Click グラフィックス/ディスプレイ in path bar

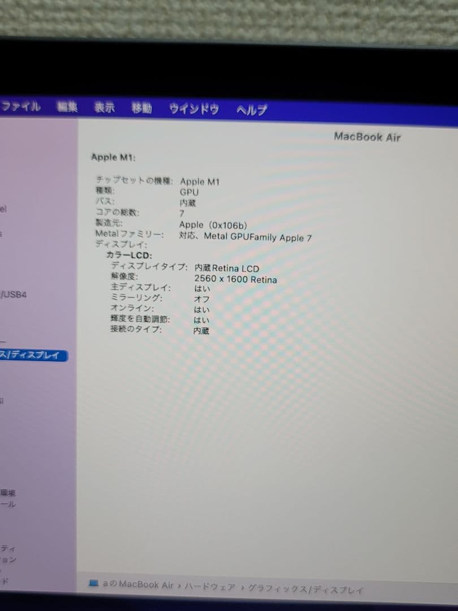click(x=305, y=589)
